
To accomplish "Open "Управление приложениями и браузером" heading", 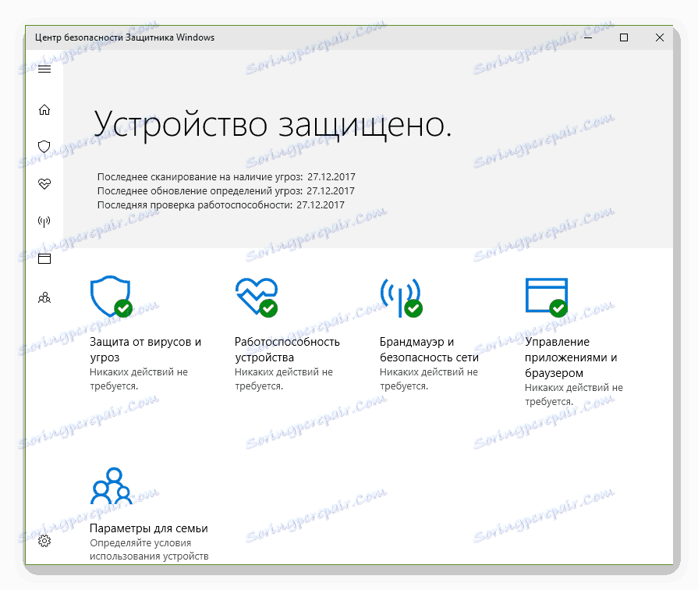I will point(571,357).
